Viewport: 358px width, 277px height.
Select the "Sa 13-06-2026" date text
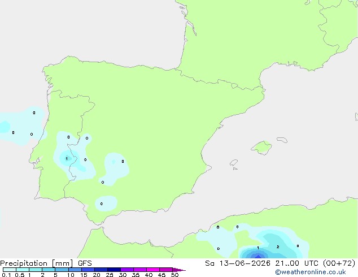tap(238, 263)
